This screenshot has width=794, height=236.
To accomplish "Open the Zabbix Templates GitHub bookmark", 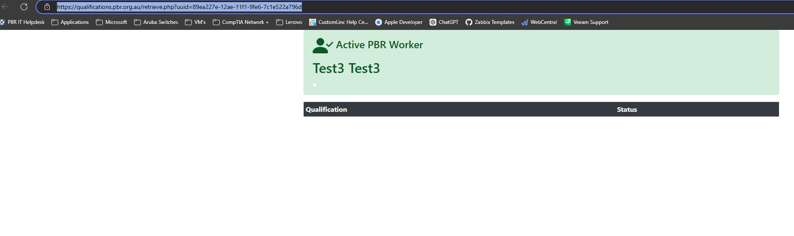I will [x=490, y=22].
